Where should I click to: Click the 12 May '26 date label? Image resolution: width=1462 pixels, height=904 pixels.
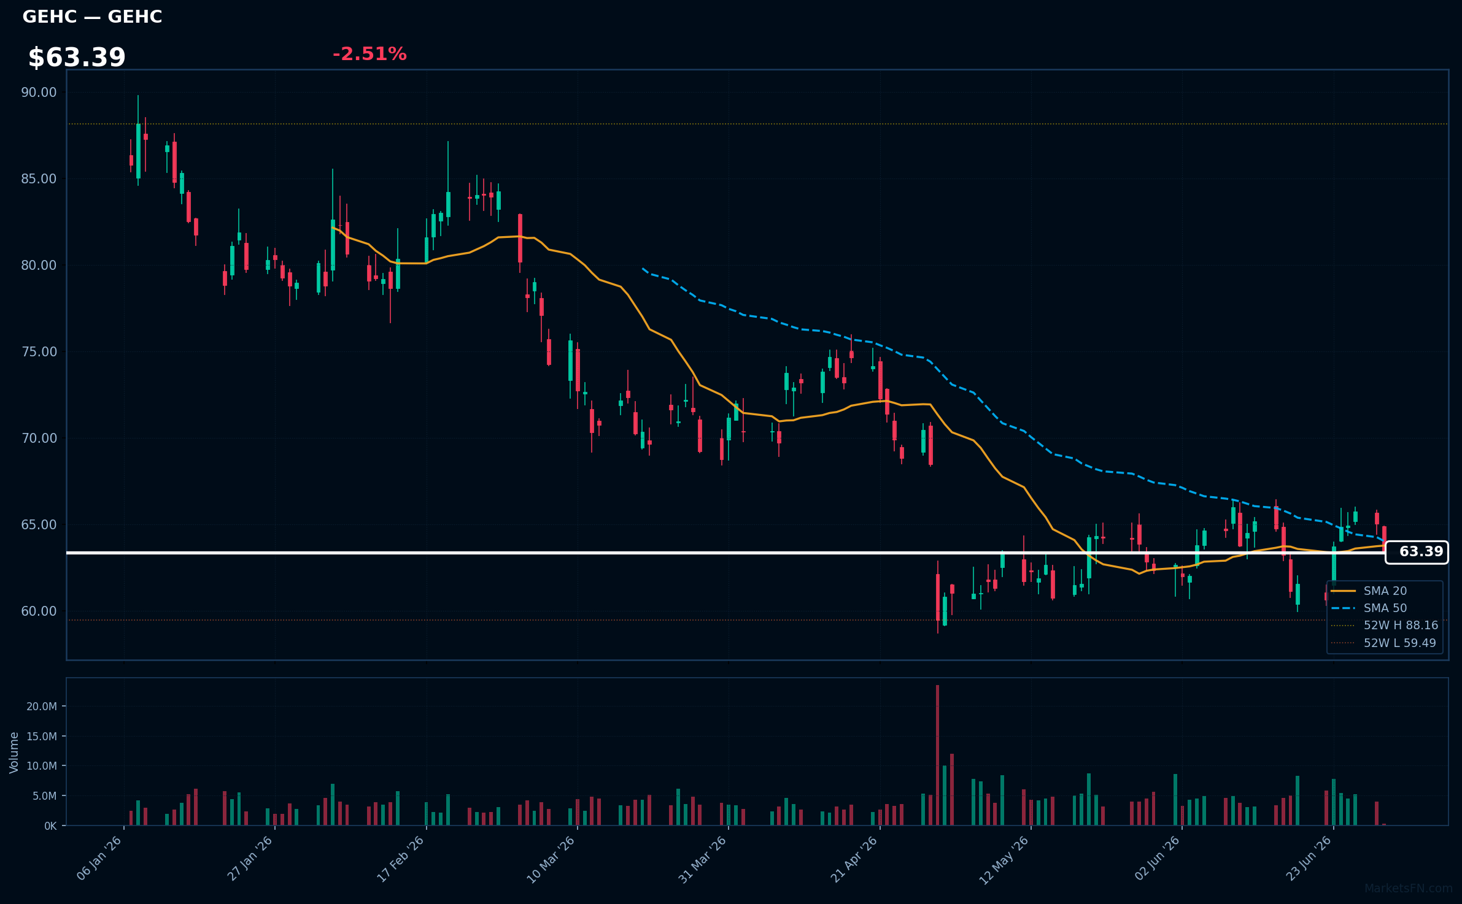(x=1004, y=860)
